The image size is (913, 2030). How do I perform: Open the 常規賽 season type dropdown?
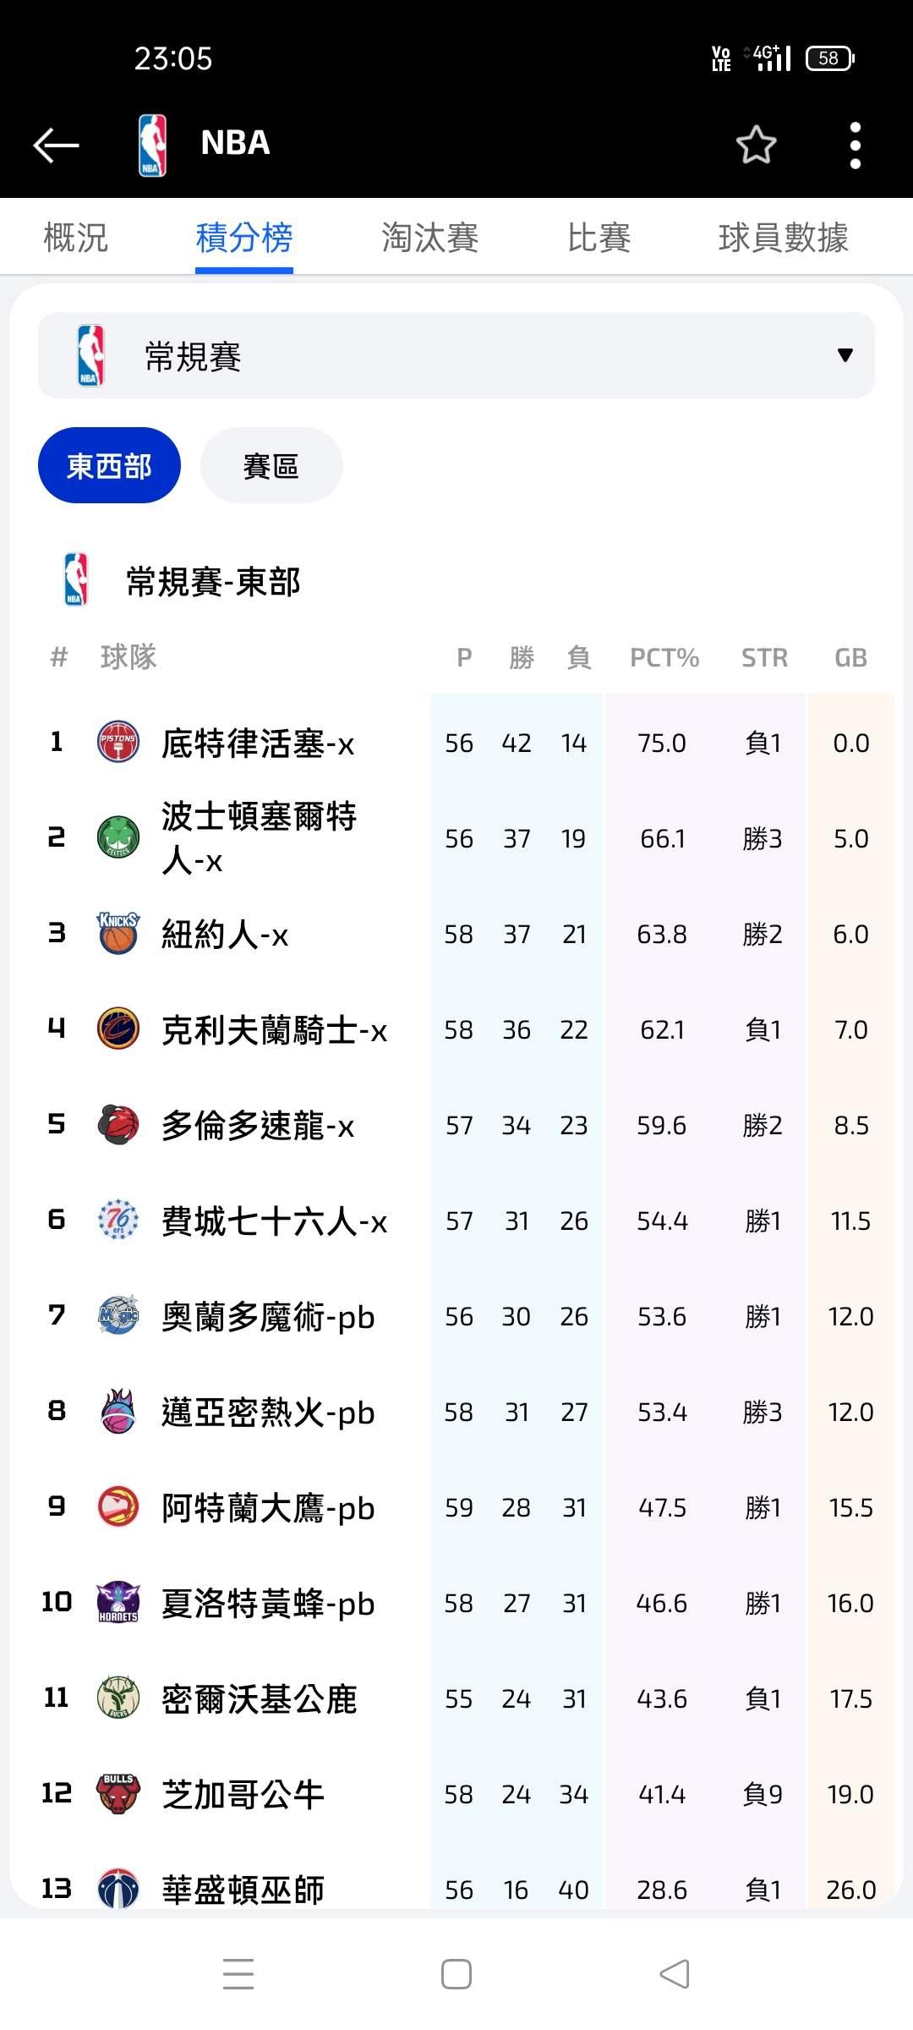coord(456,355)
